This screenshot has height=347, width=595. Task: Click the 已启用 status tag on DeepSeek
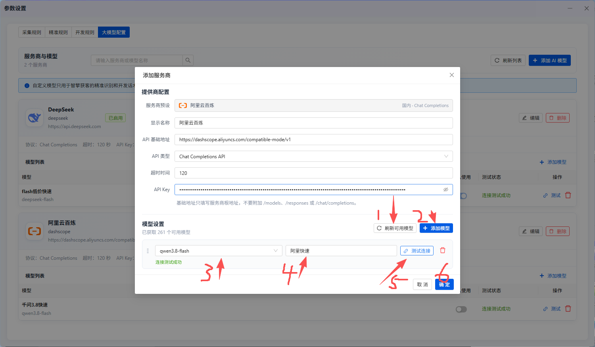click(x=115, y=118)
